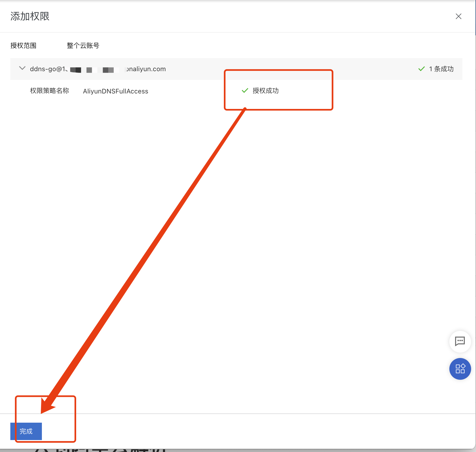Select the AliyunDNSFullAccess policy name
476x452 pixels.
[x=116, y=91]
